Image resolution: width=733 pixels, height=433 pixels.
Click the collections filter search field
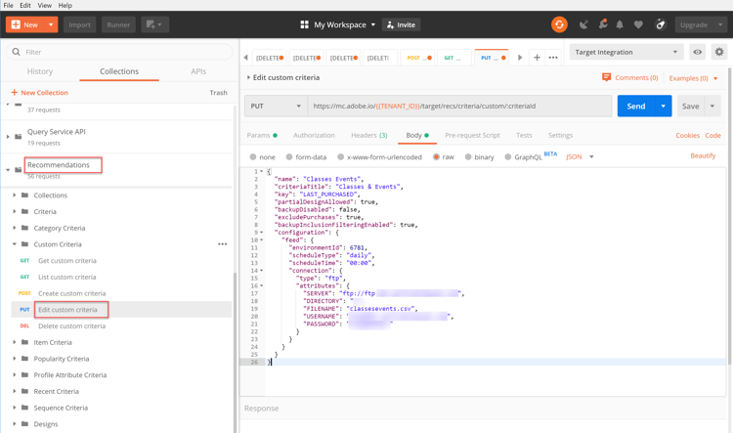click(117, 52)
